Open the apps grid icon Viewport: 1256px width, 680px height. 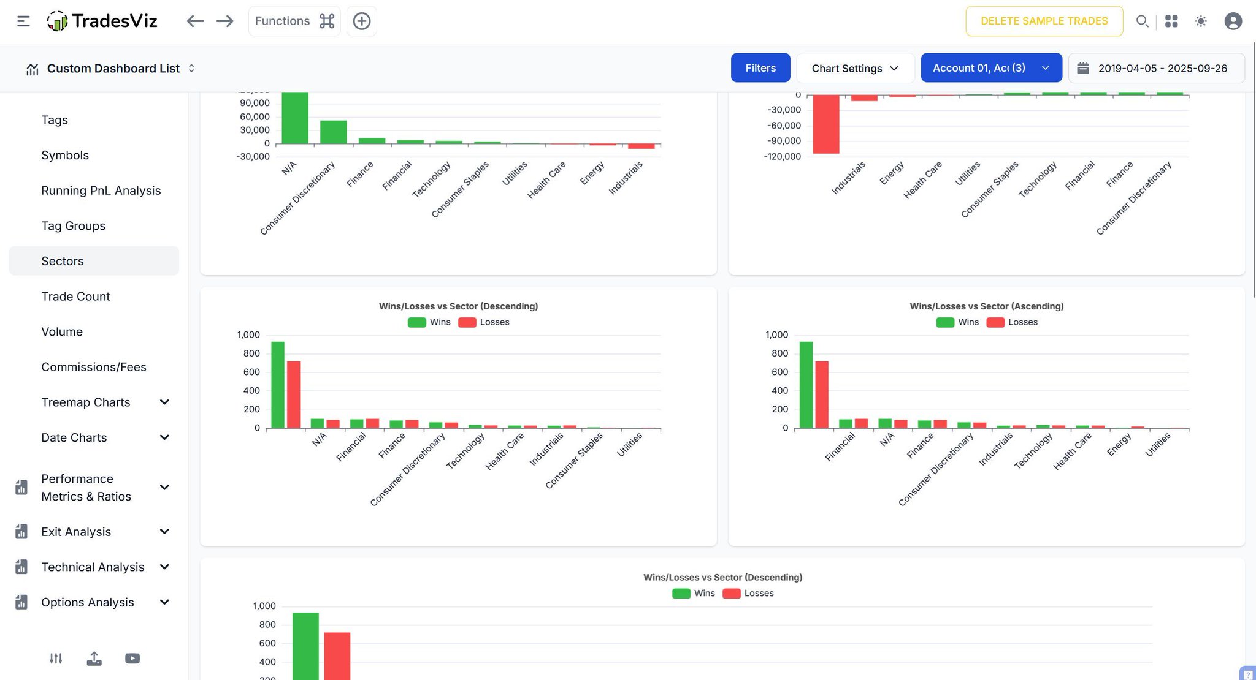pos(1171,21)
